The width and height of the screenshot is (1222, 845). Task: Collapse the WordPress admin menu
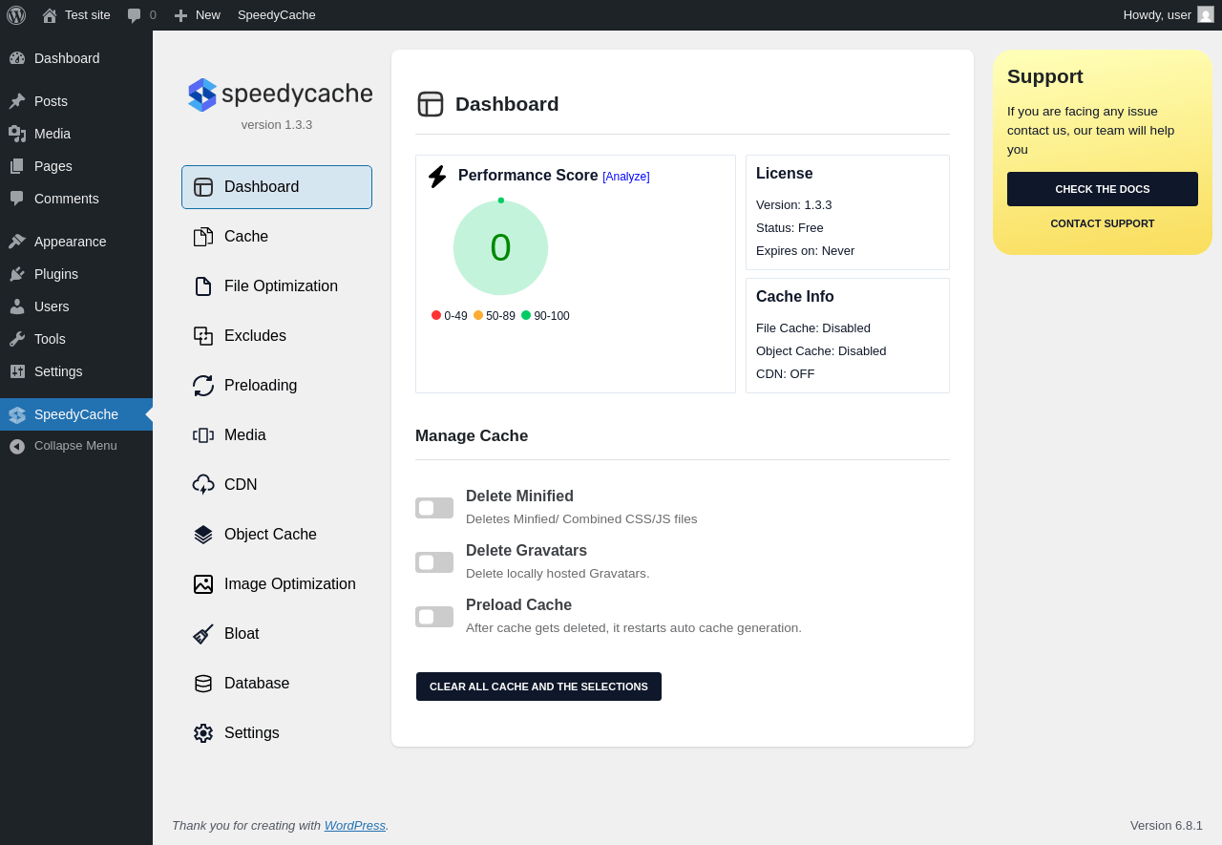coord(75,446)
